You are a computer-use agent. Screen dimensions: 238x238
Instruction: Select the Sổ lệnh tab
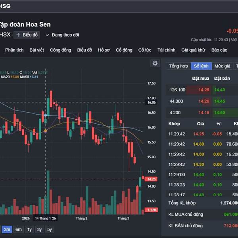(x=201, y=66)
